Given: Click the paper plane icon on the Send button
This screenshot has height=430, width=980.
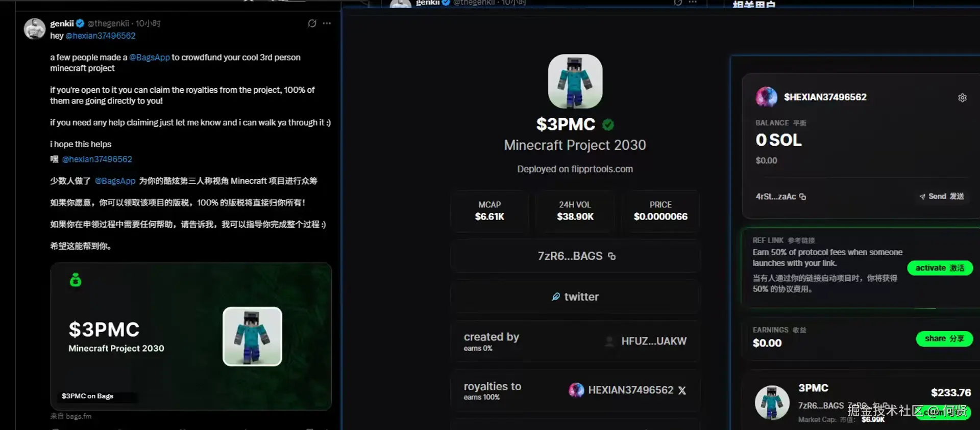Looking at the screenshot, I should tap(922, 197).
